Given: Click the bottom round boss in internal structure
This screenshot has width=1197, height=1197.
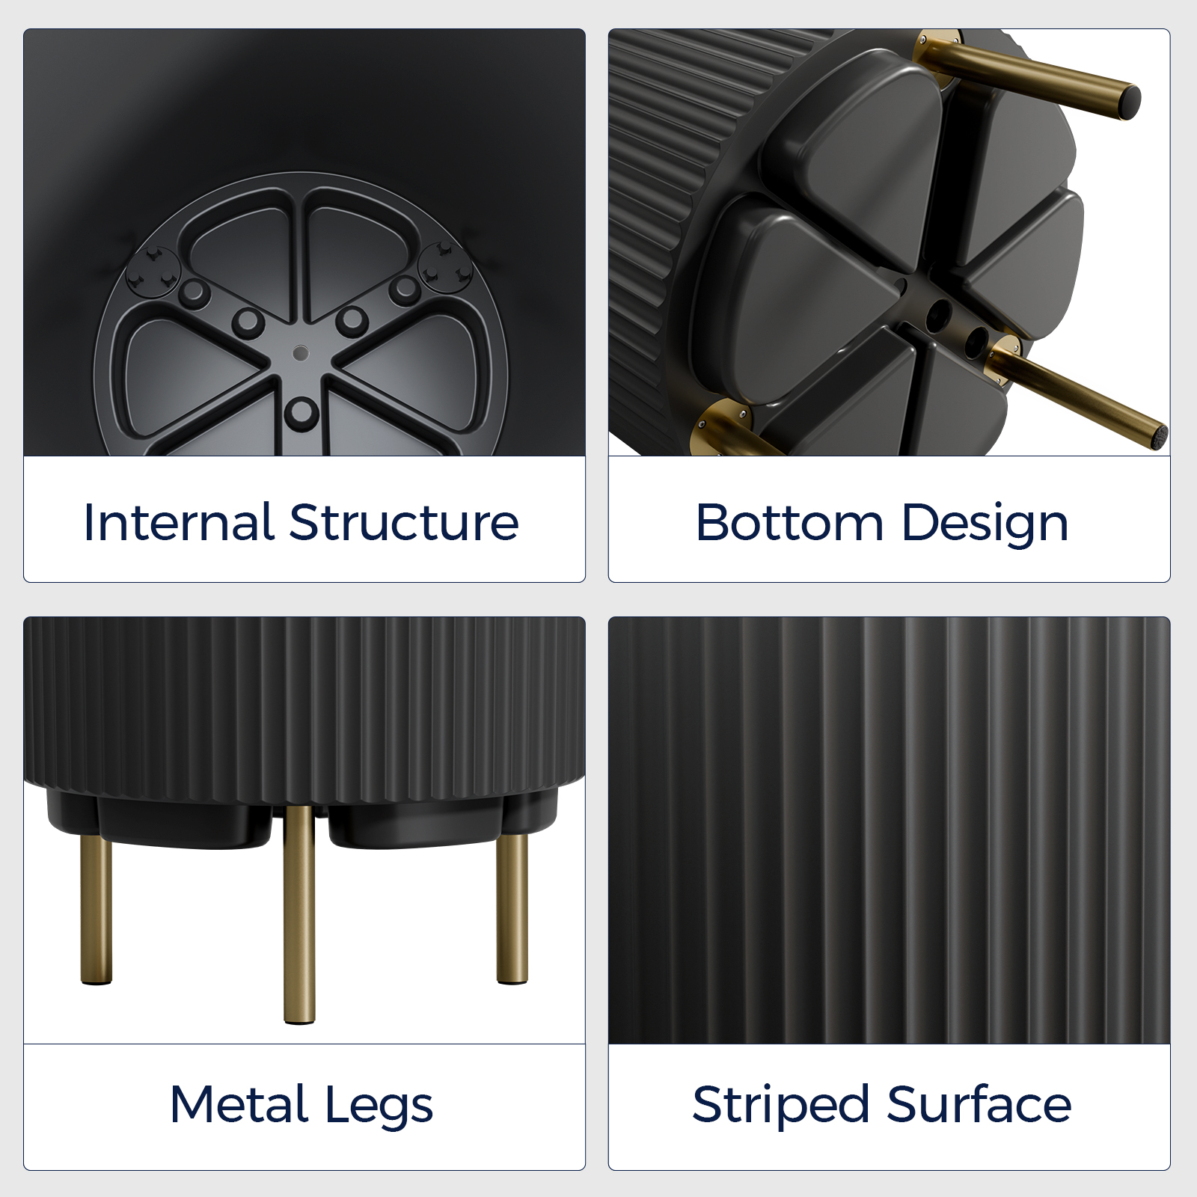Looking at the screenshot, I should click(301, 412).
